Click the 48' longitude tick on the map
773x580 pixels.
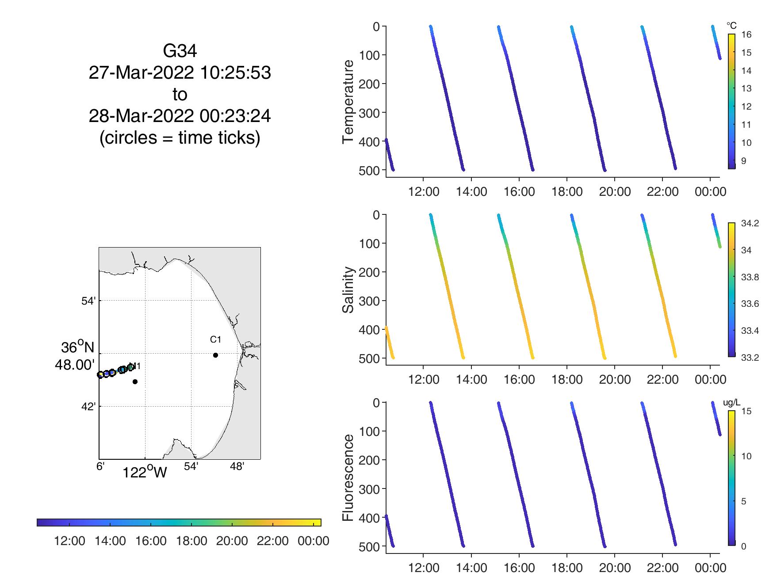pos(237,466)
